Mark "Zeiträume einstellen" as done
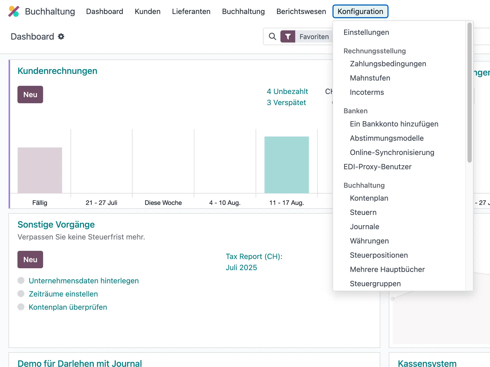The image size is (490, 367). (x=21, y=294)
